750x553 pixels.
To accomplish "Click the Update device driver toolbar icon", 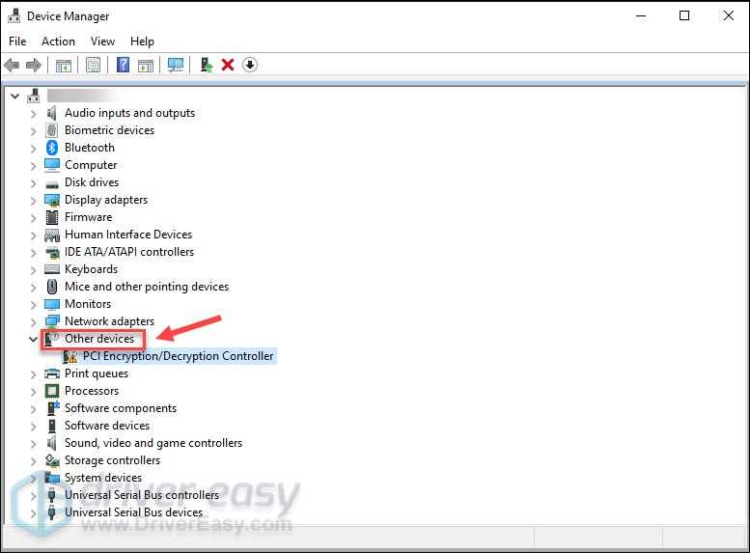I will click(207, 65).
